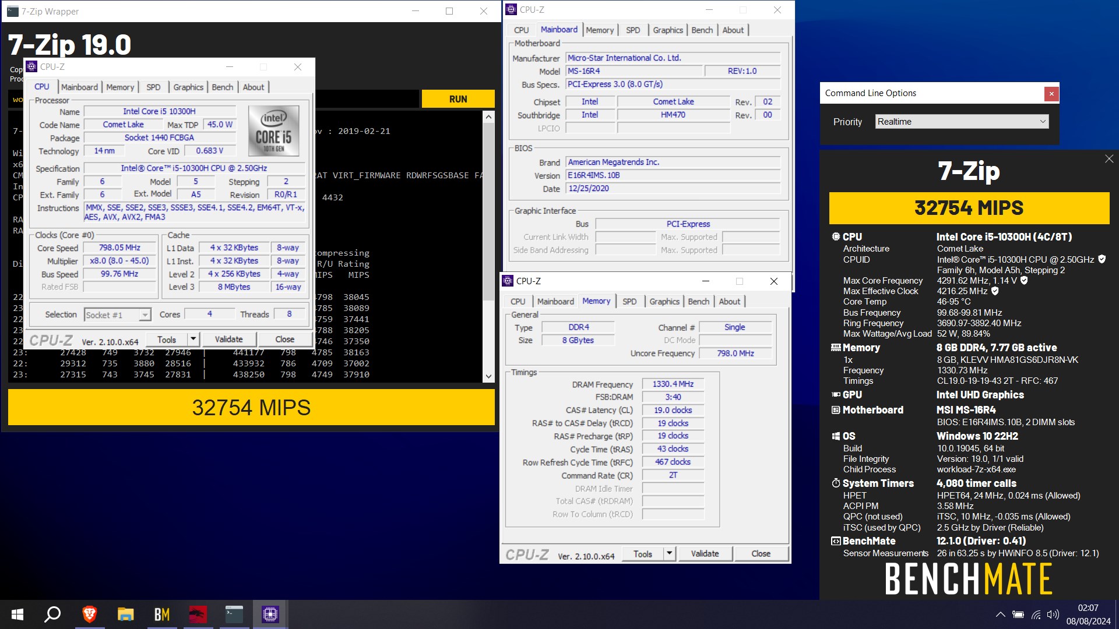The height and width of the screenshot is (629, 1119).
Task: Open BenchMate taskbar icon
Action: (x=161, y=614)
